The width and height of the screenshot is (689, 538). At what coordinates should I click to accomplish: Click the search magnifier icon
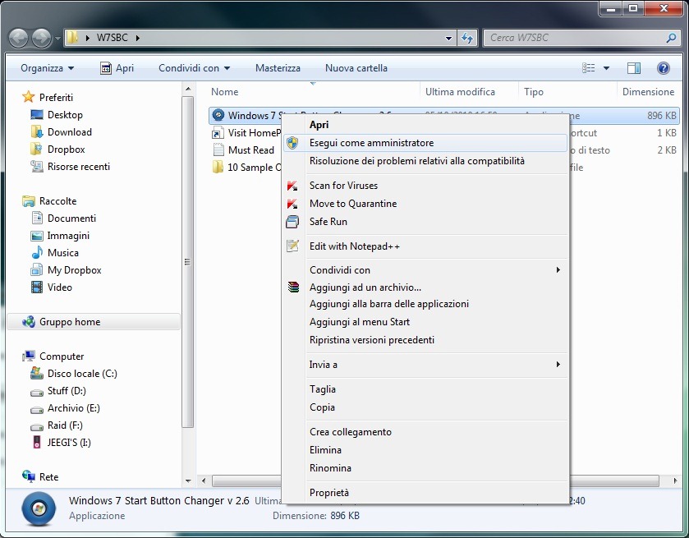pyautogui.click(x=671, y=39)
